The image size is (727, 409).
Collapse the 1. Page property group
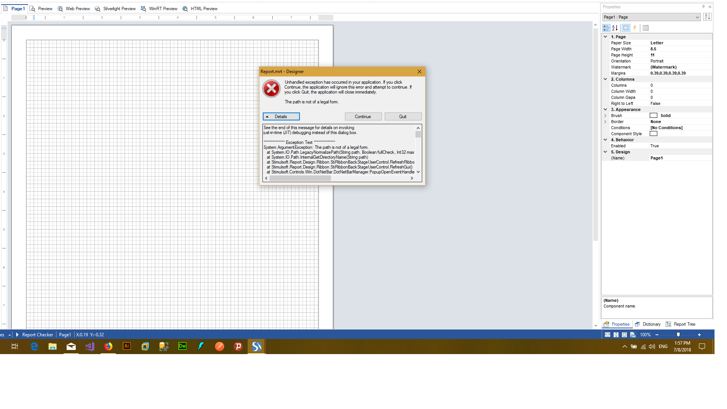click(605, 37)
